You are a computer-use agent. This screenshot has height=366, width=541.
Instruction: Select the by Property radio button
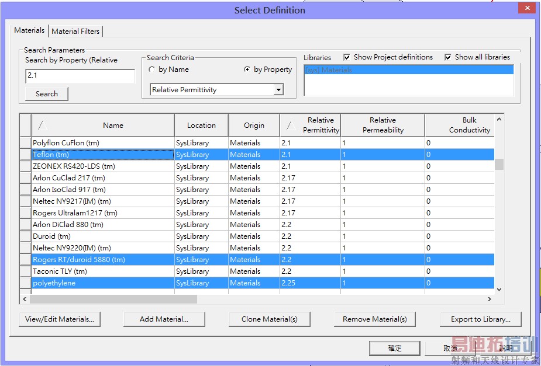[x=268, y=69]
